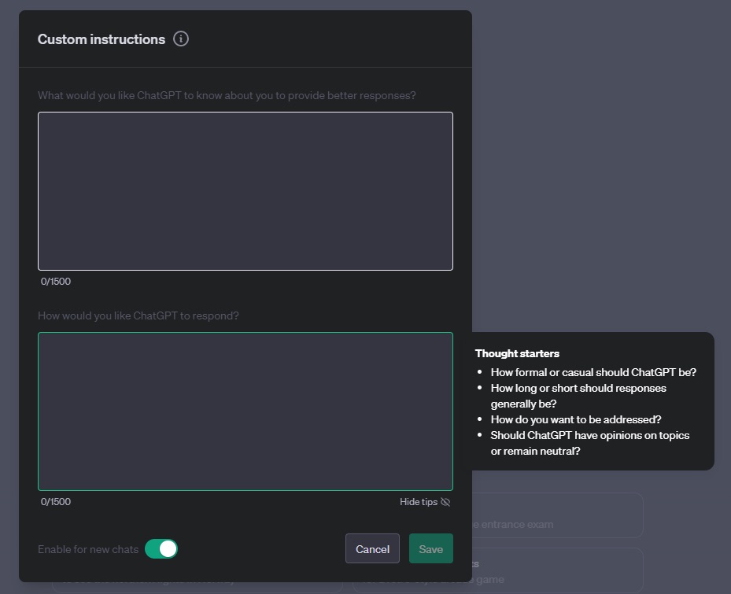
Task: Click the 'How long or short' responses tip
Action: 578,396
